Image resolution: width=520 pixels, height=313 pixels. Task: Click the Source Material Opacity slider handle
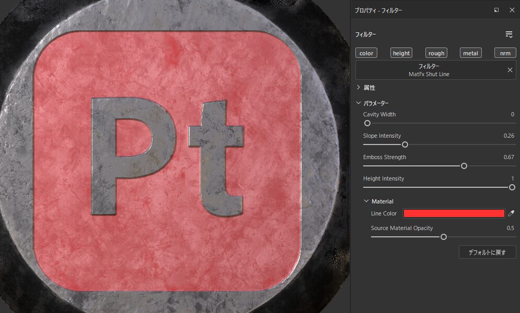[444, 237]
